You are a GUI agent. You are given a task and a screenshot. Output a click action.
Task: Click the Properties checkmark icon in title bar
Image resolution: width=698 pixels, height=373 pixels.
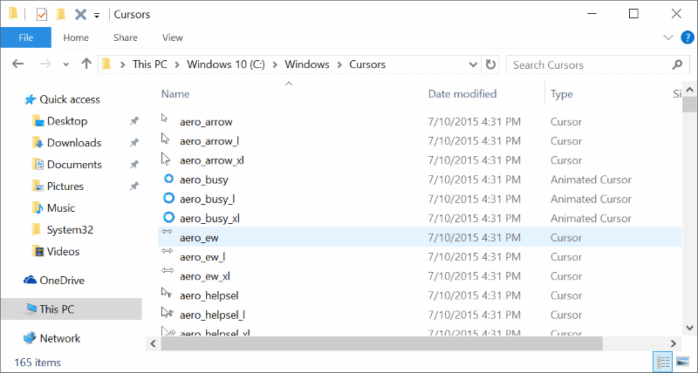coord(41,15)
